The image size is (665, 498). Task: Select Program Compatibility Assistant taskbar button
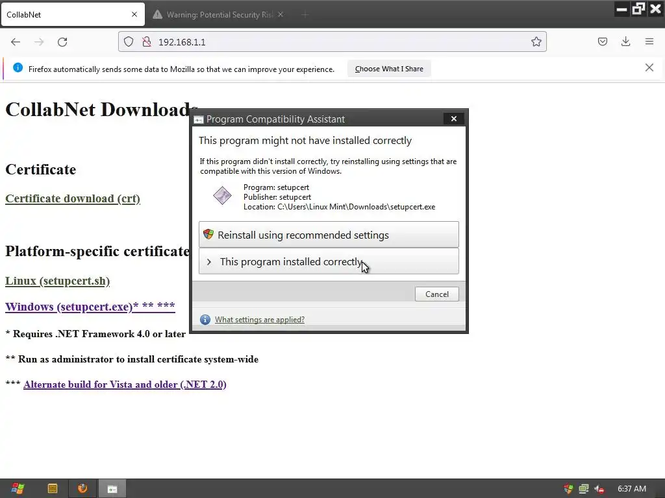pos(112,489)
